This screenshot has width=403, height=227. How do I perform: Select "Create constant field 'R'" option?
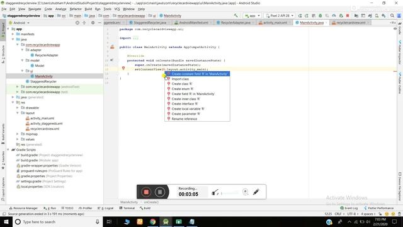197,74
